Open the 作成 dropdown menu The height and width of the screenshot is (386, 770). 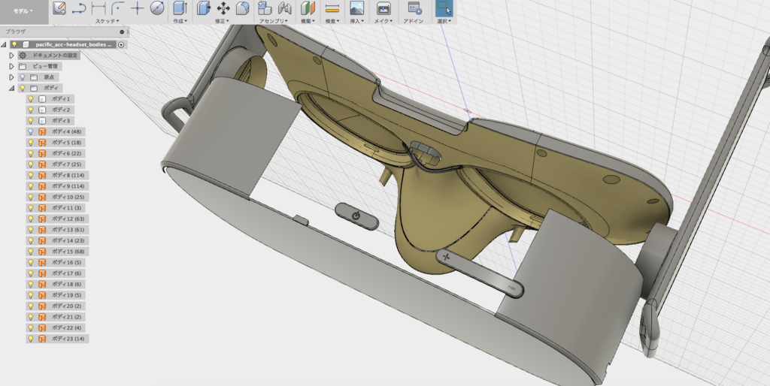pyautogui.click(x=180, y=21)
